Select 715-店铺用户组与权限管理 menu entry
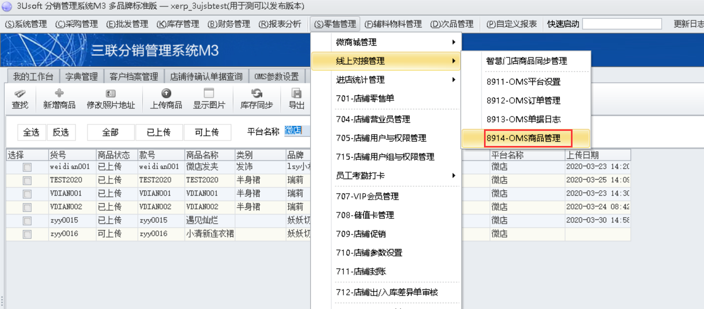 (385, 157)
